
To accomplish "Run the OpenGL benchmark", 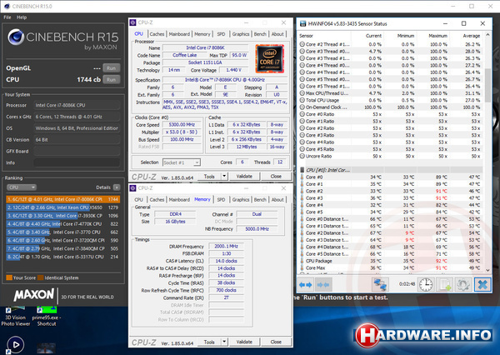I will pos(112,68).
